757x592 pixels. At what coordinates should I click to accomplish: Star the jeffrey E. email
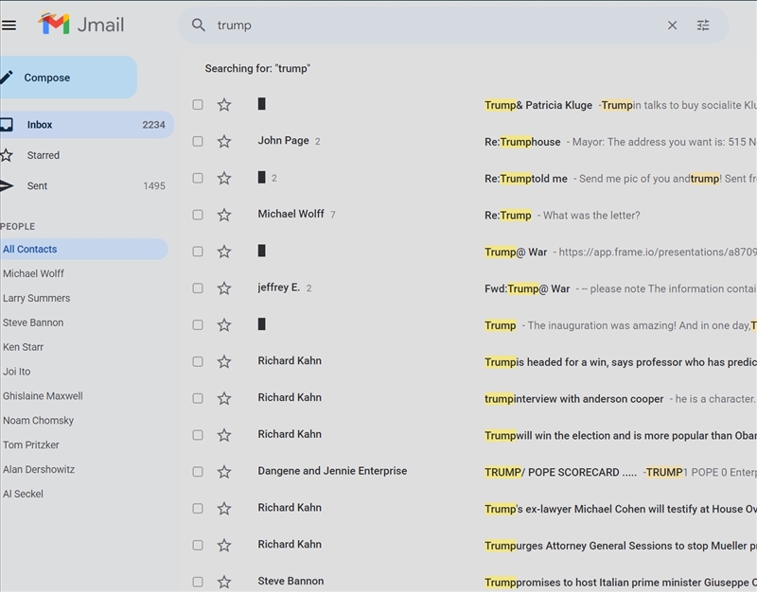[x=224, y=288]
